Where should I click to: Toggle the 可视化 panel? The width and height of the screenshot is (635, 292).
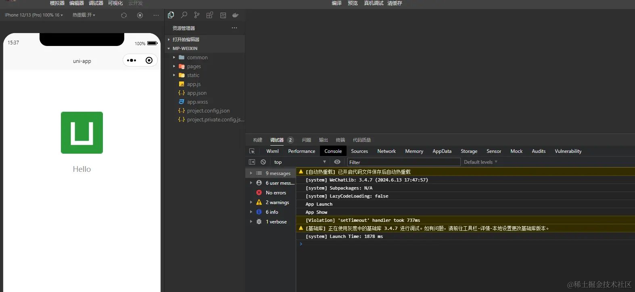pos(115,3)
